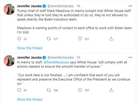Open the more options menu on the first tweet

click(x=130, y=6)
